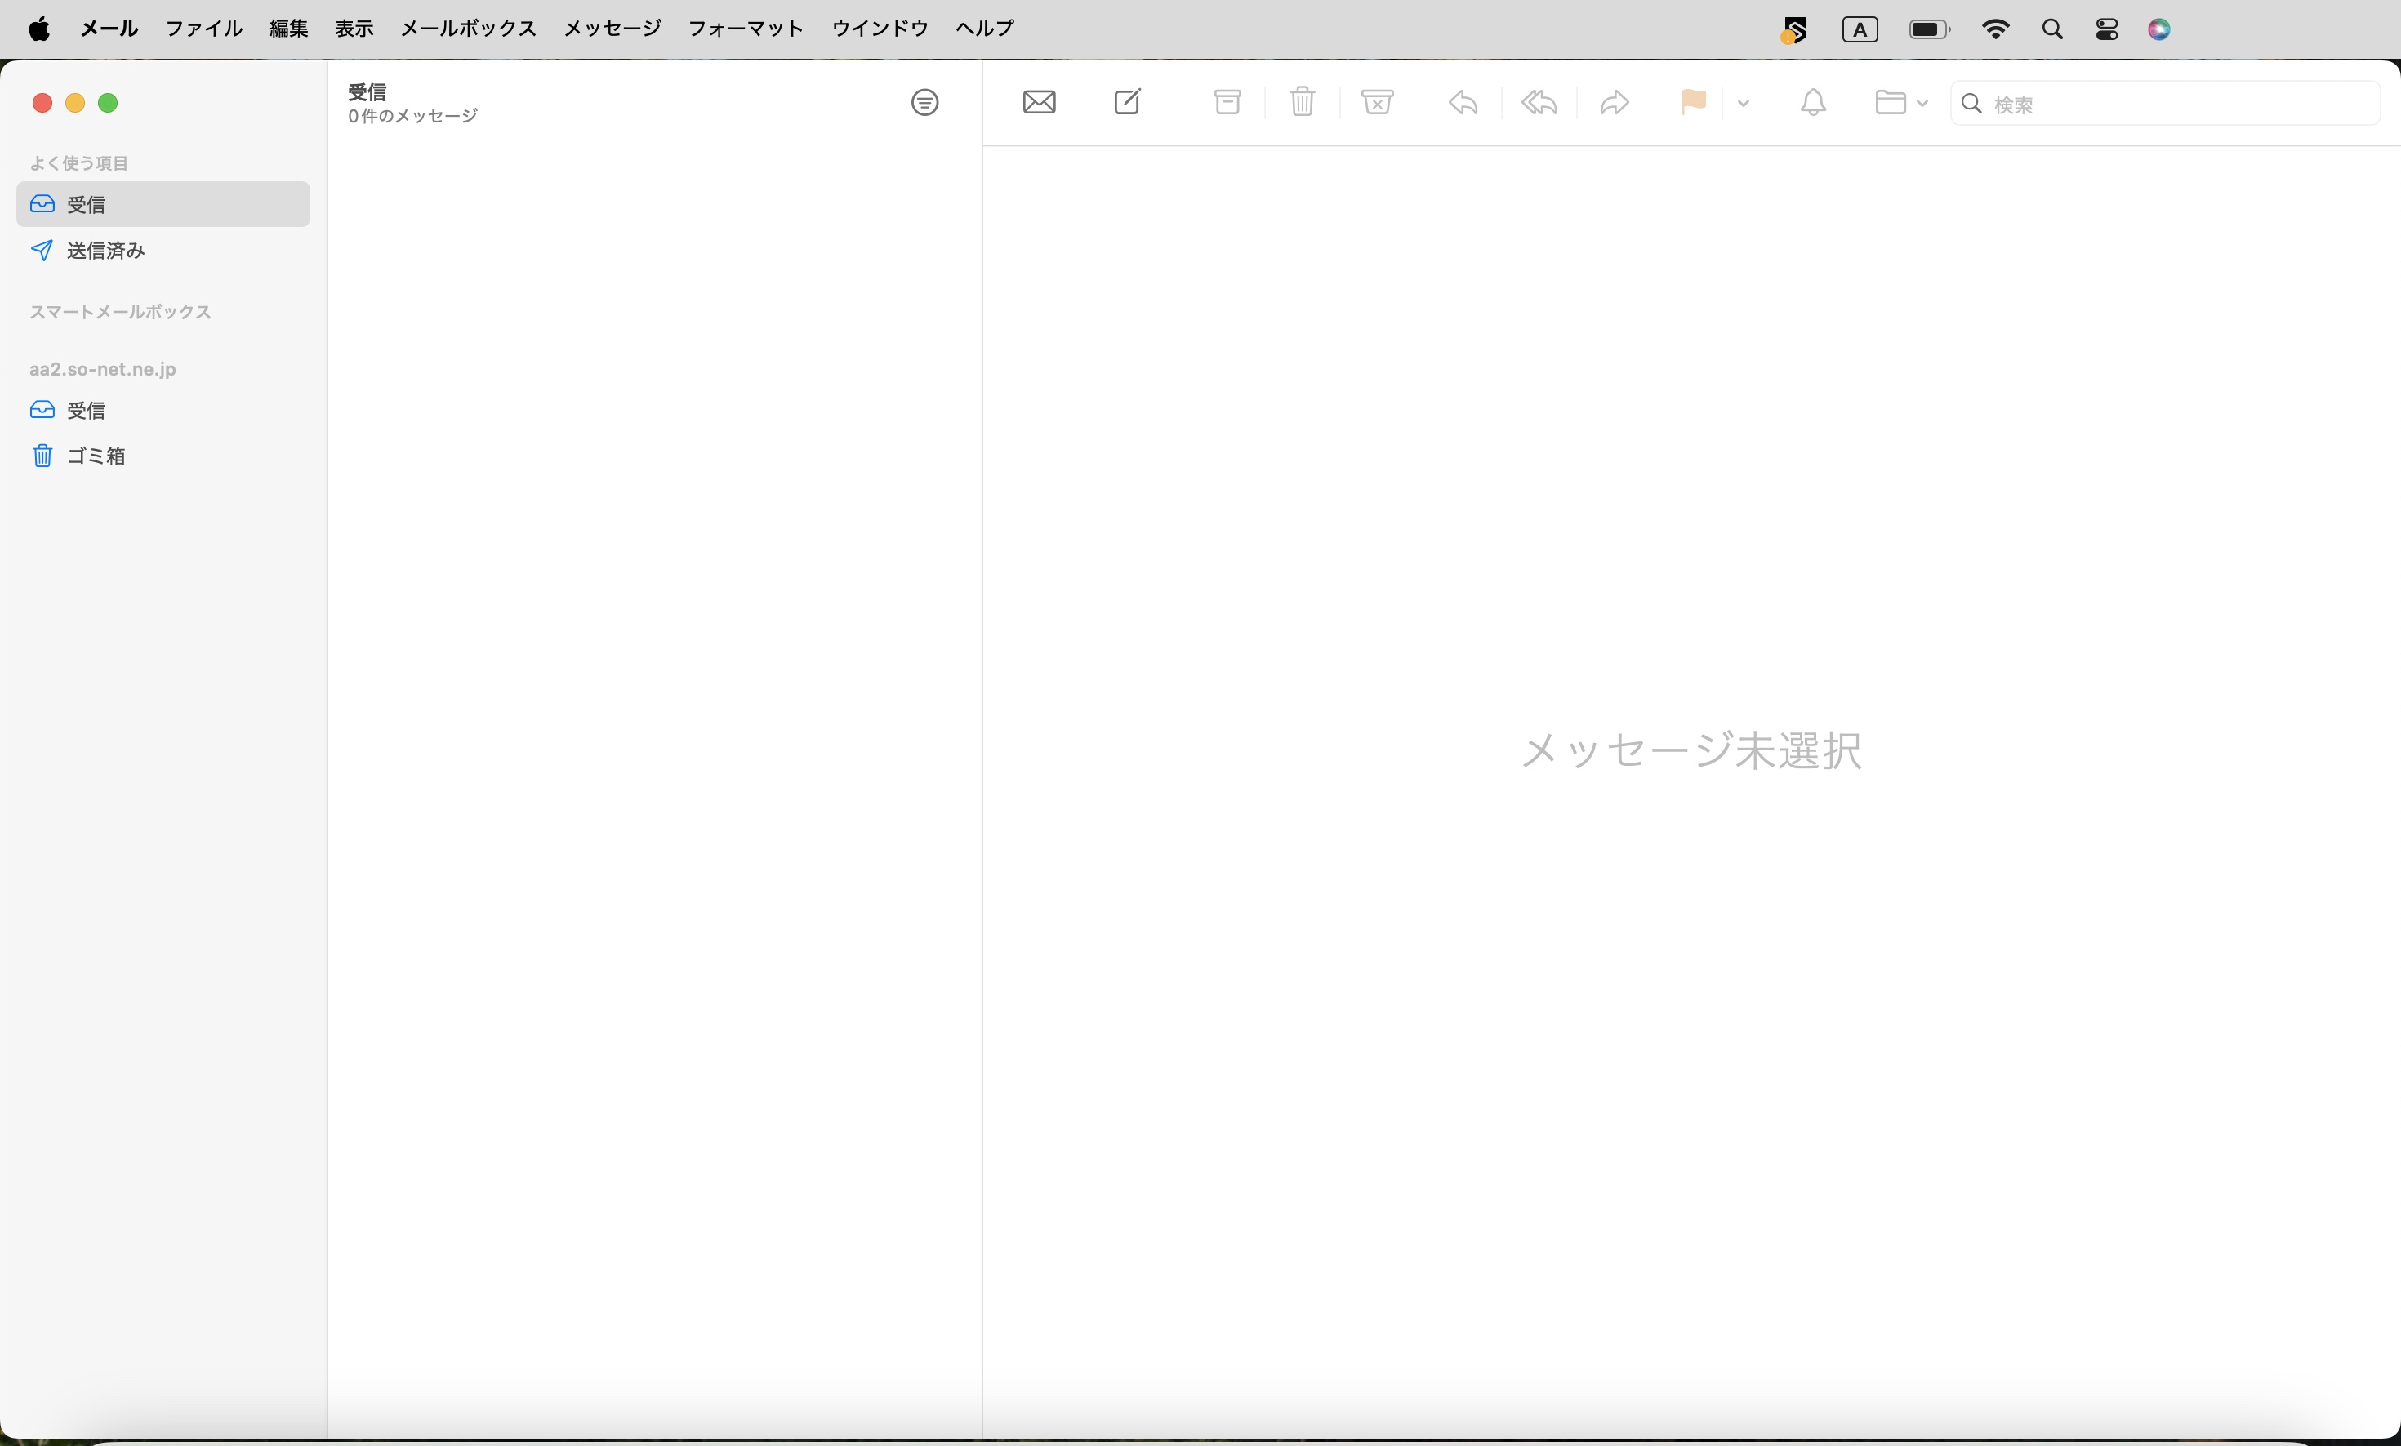Click the junk mail toolbar icon
The image size is (2401, 1446).
1377,101
